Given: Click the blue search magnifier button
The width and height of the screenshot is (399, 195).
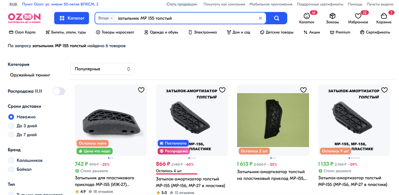Looking at the screenshot, I should [x=276, y=18].
